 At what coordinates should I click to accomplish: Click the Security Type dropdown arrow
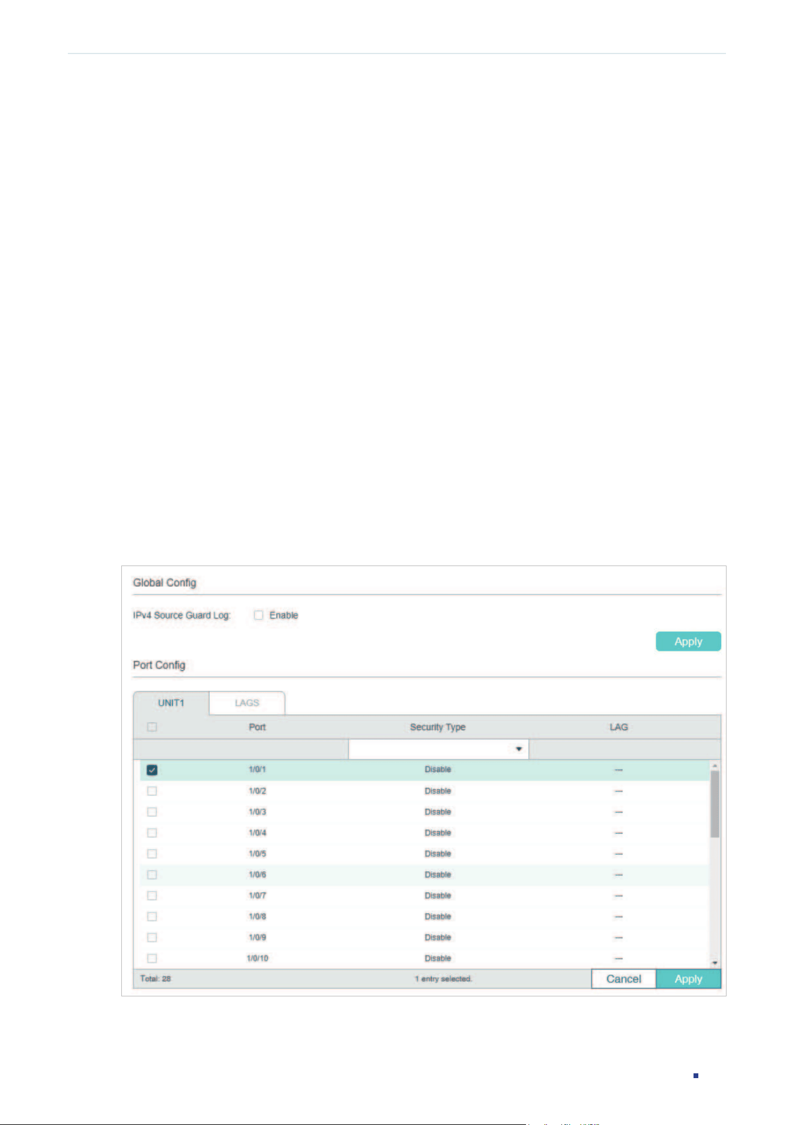click(x=519, y=749)
